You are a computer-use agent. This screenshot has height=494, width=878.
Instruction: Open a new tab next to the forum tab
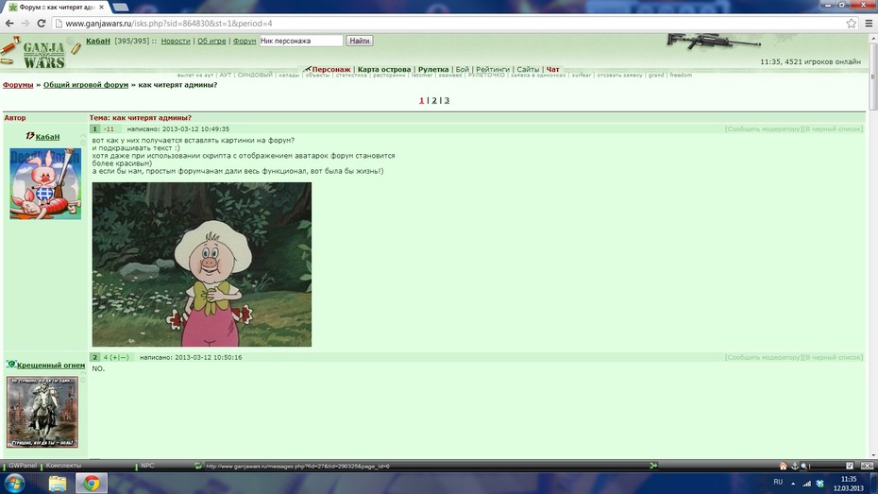(x=121, y=8)
